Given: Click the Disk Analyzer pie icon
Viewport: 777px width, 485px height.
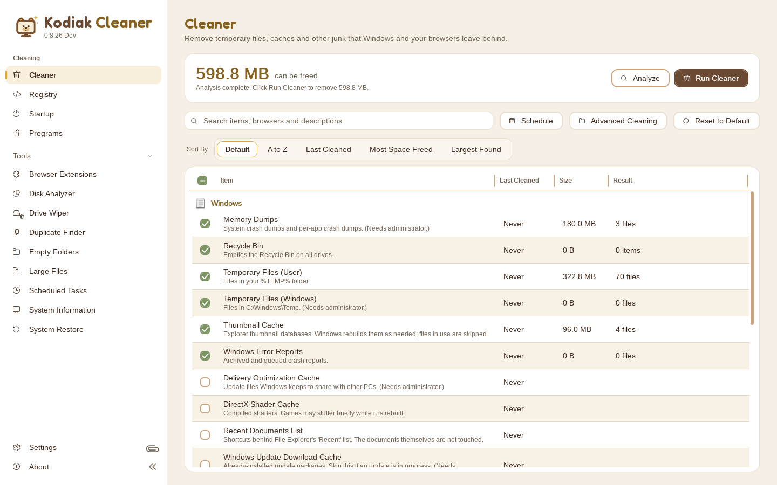Looking at the screenshot, I should [17, 193].
